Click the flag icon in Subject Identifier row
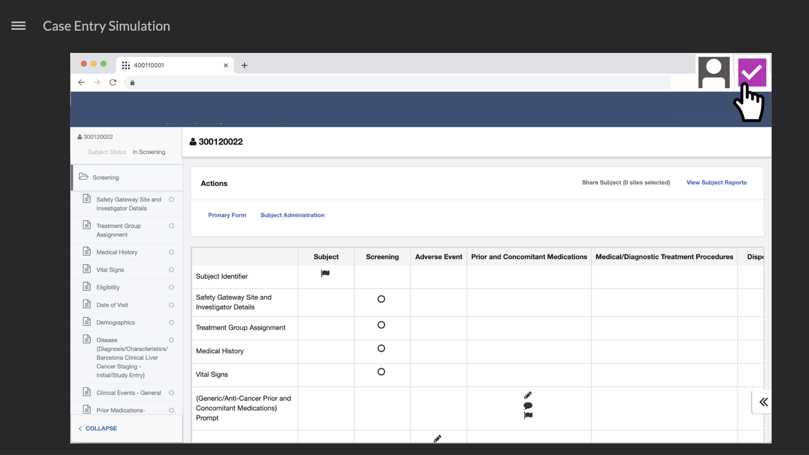The width and height of the screenshot is (809, 455). 325,273
